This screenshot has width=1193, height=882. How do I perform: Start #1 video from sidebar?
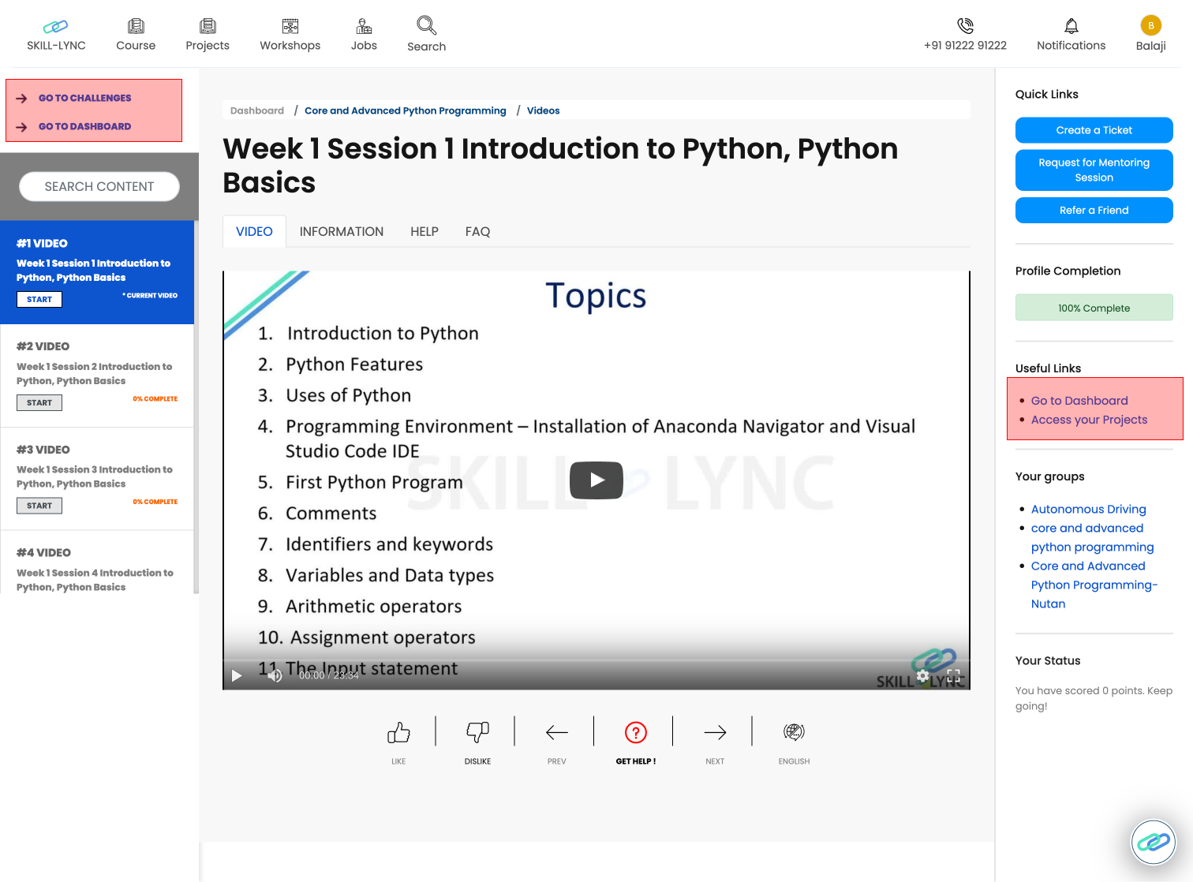click(39, 299)
